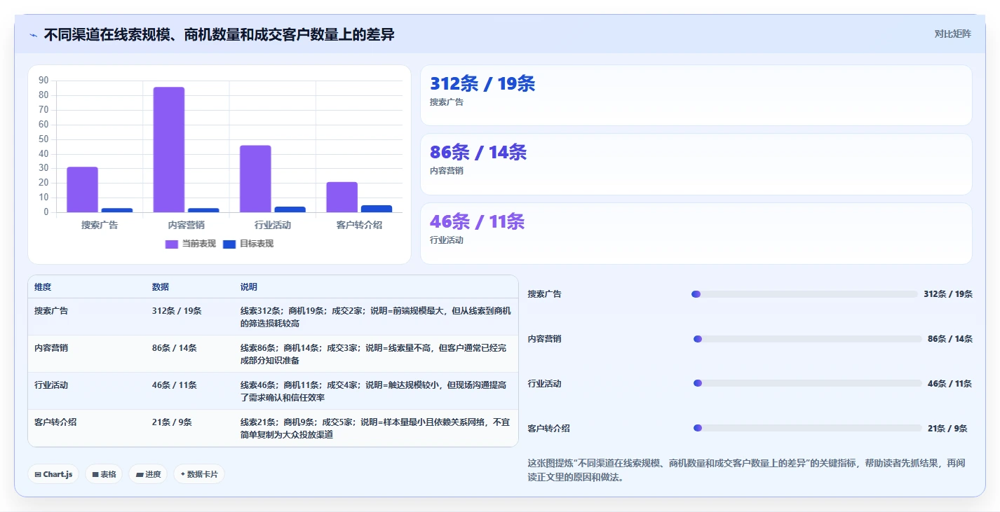Click the 行业活动 label under the chart axis
Image resolution: width=1000 pixels, height=512 pixels.
(273, 225)
